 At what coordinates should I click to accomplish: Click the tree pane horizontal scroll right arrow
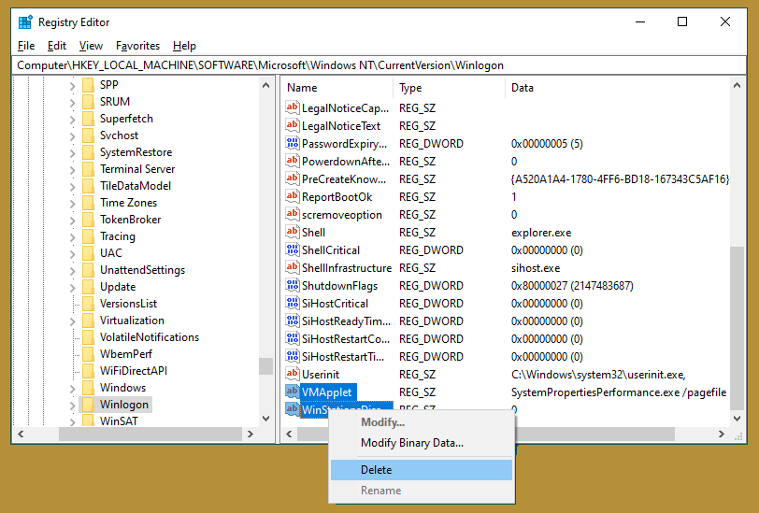pyautogui.click(x=251, y=435)
